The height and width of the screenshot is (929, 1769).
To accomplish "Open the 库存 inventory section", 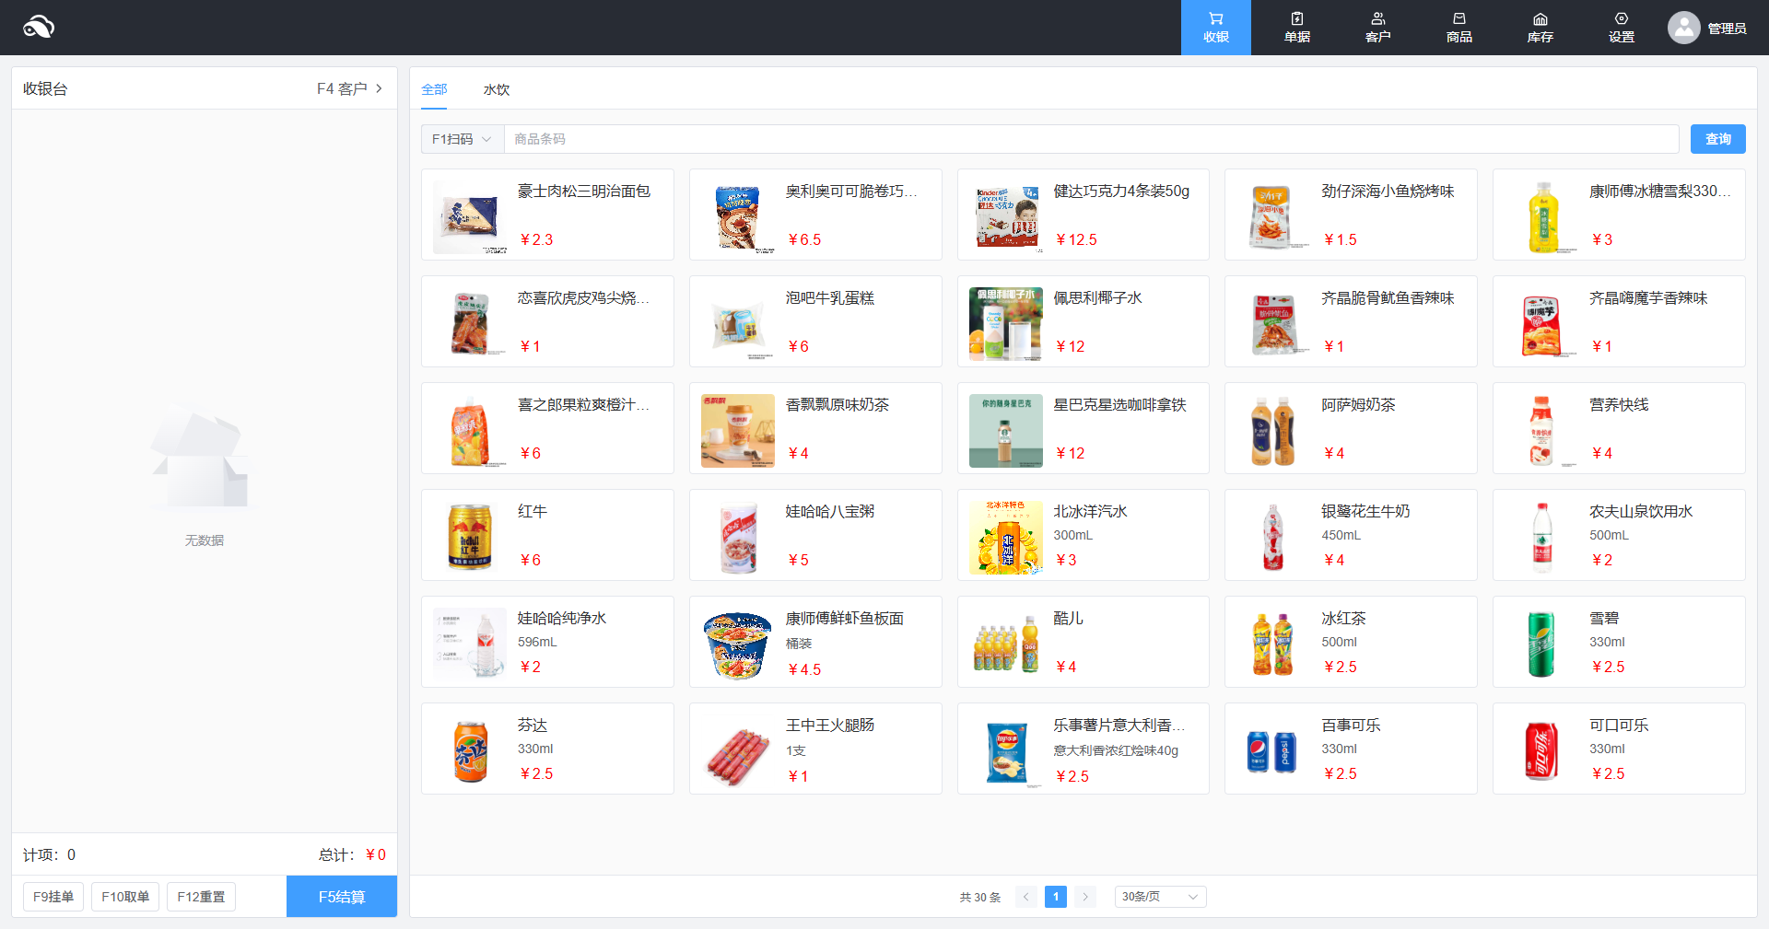I will pos(1540,28).
